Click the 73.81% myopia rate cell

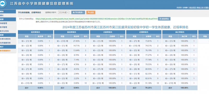click(148, 41)
